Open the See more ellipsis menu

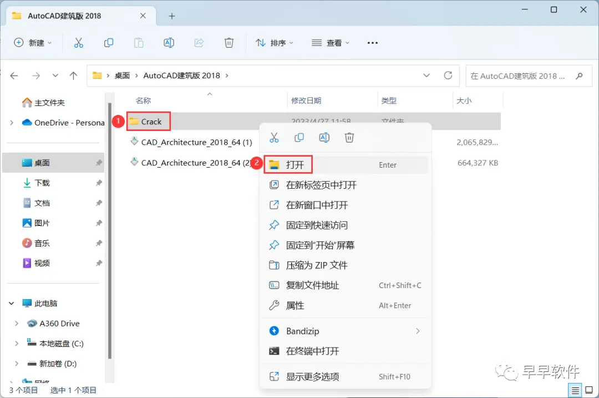point(373,43)
